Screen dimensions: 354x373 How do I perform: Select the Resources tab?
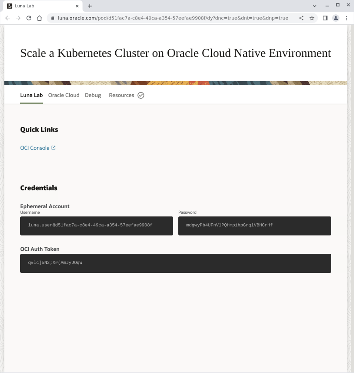tap(122, 95)
